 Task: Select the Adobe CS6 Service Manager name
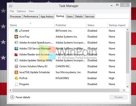(35, 48)
